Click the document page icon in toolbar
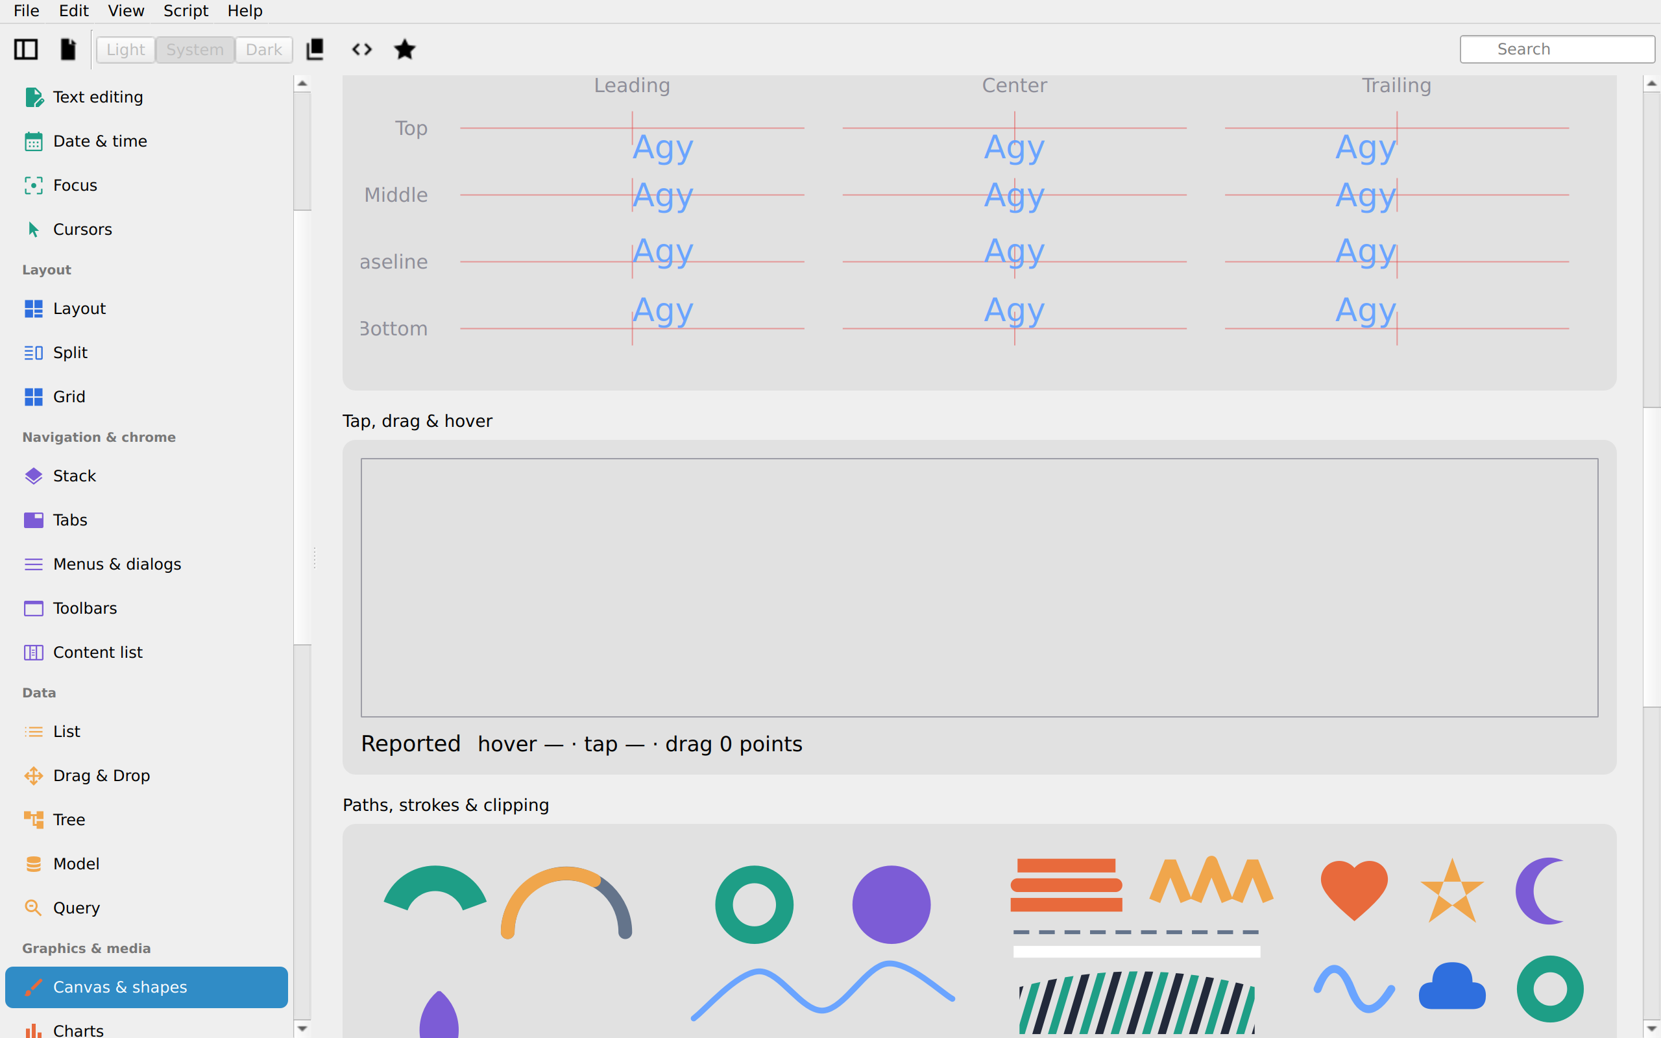Image resolution: width=1661 pixels, height=1038 pixels. coord(68,49)
